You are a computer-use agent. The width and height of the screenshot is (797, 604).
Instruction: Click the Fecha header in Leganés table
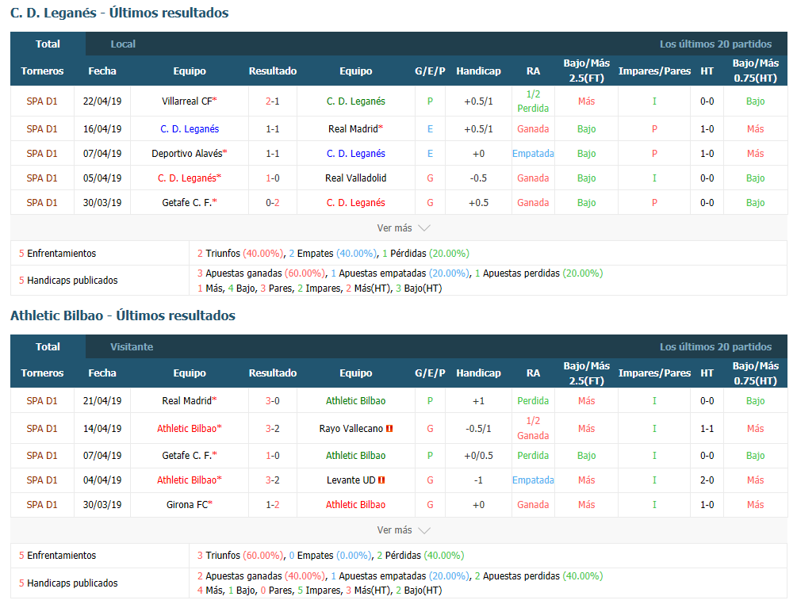click(102, 71)
